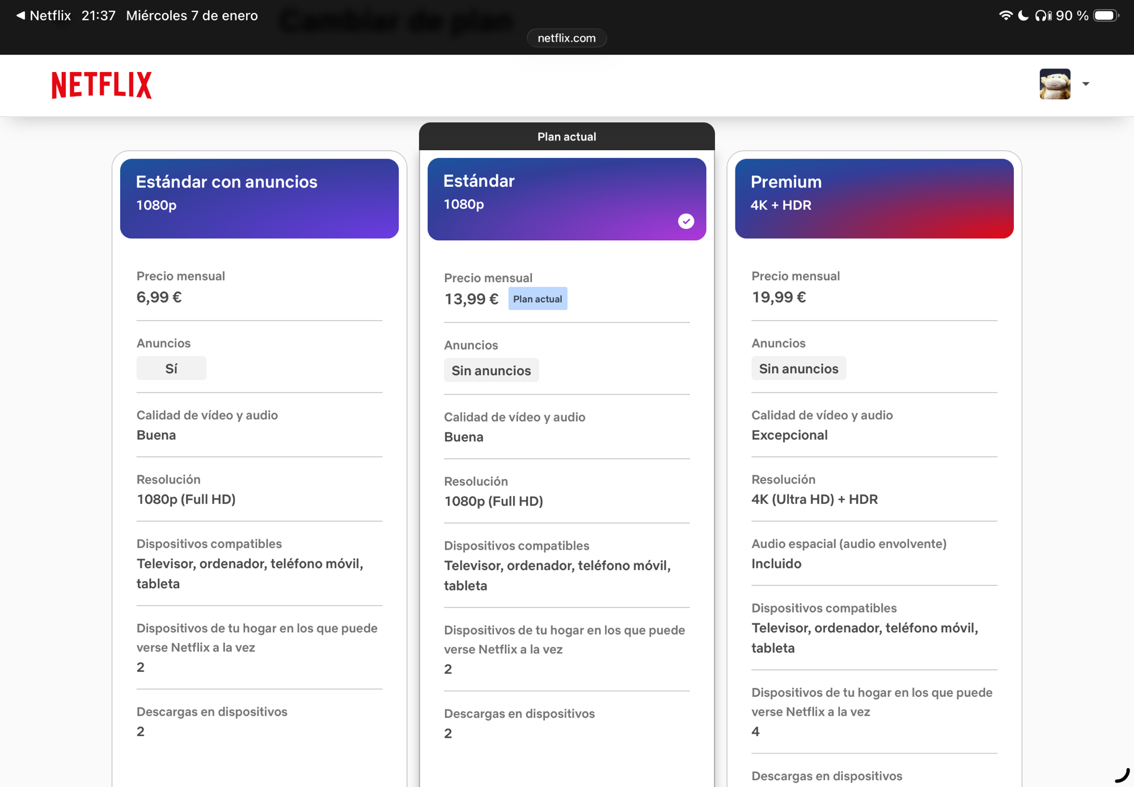Tap the back arrow to Netflix app
Viewport: 1134px width, 787px height.
[20, 15]
